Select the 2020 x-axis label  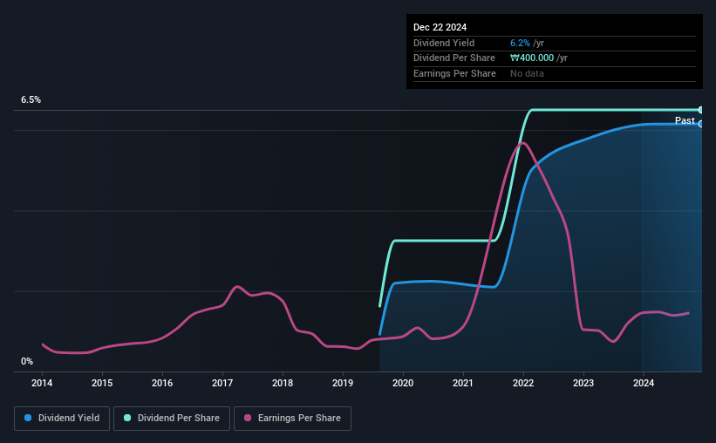403,383
